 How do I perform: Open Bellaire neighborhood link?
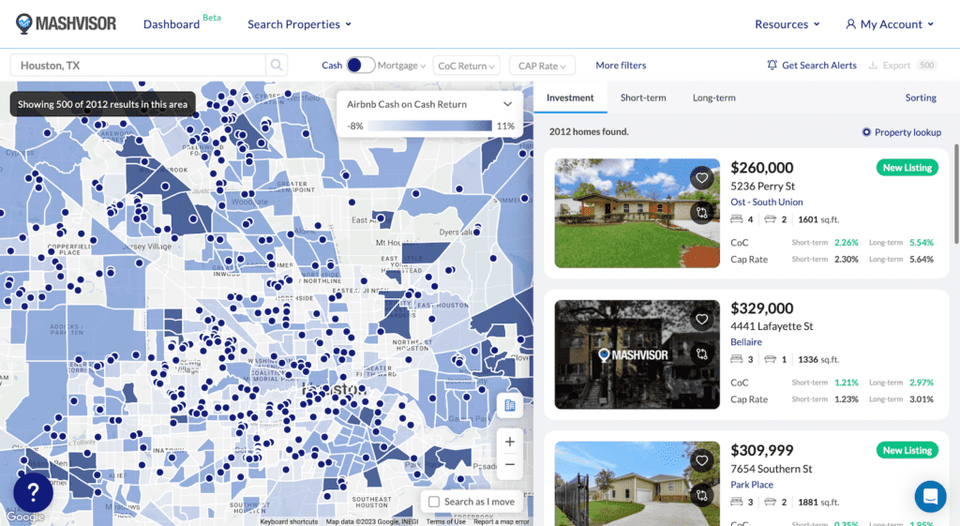click(x=746, y=341)
